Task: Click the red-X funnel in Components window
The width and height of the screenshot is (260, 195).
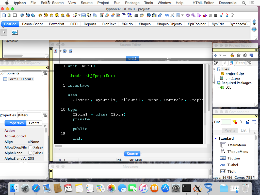Action: tap(235, 122)
